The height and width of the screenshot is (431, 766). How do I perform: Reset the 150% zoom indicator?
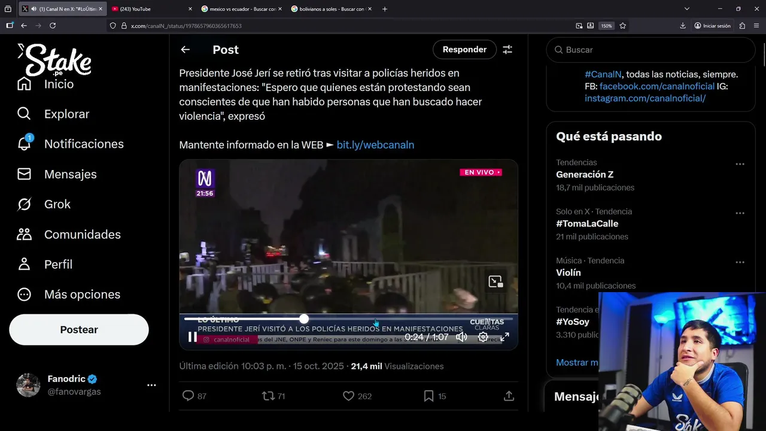607,26
